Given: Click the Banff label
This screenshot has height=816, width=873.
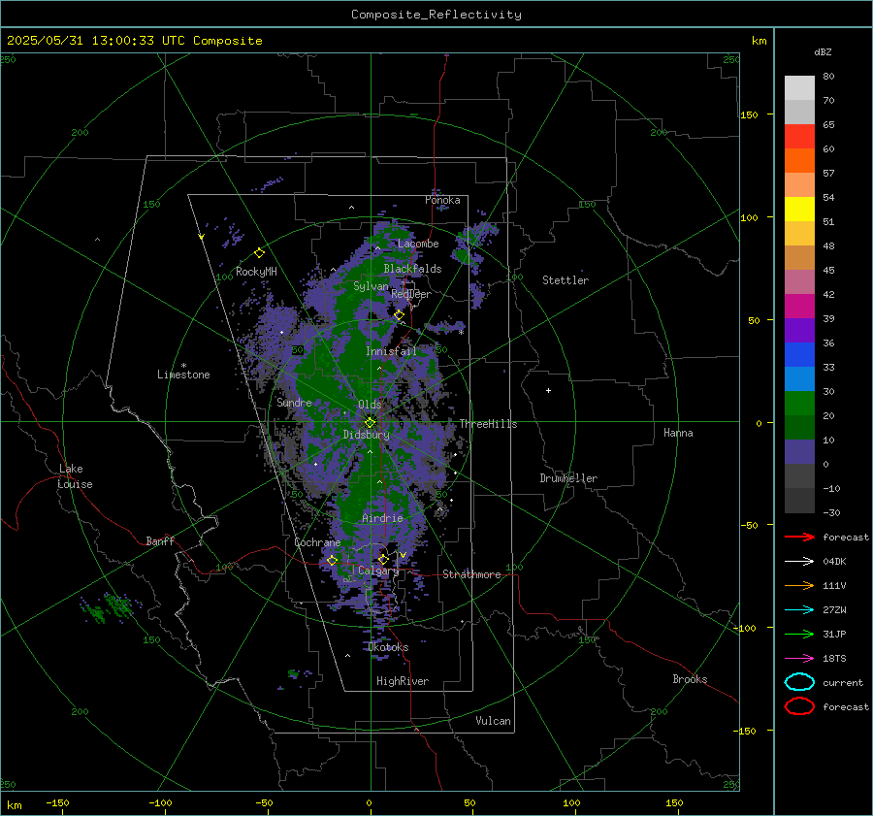Looking at the screenshot, I should [160, 540].
